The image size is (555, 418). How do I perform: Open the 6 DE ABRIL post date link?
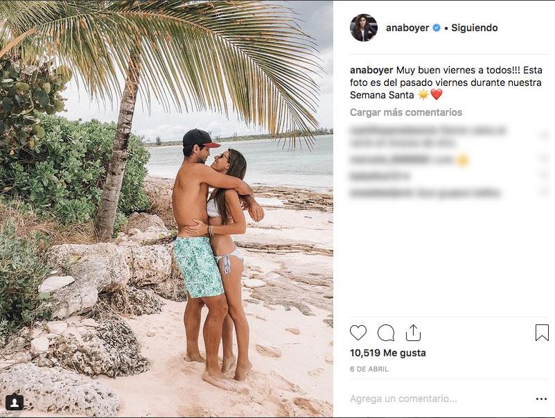369,369
